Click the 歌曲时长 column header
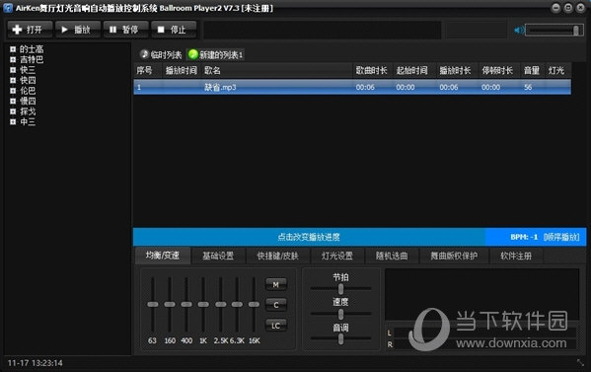Viewport: 591px width, 372px height. [x=372, y=70]
